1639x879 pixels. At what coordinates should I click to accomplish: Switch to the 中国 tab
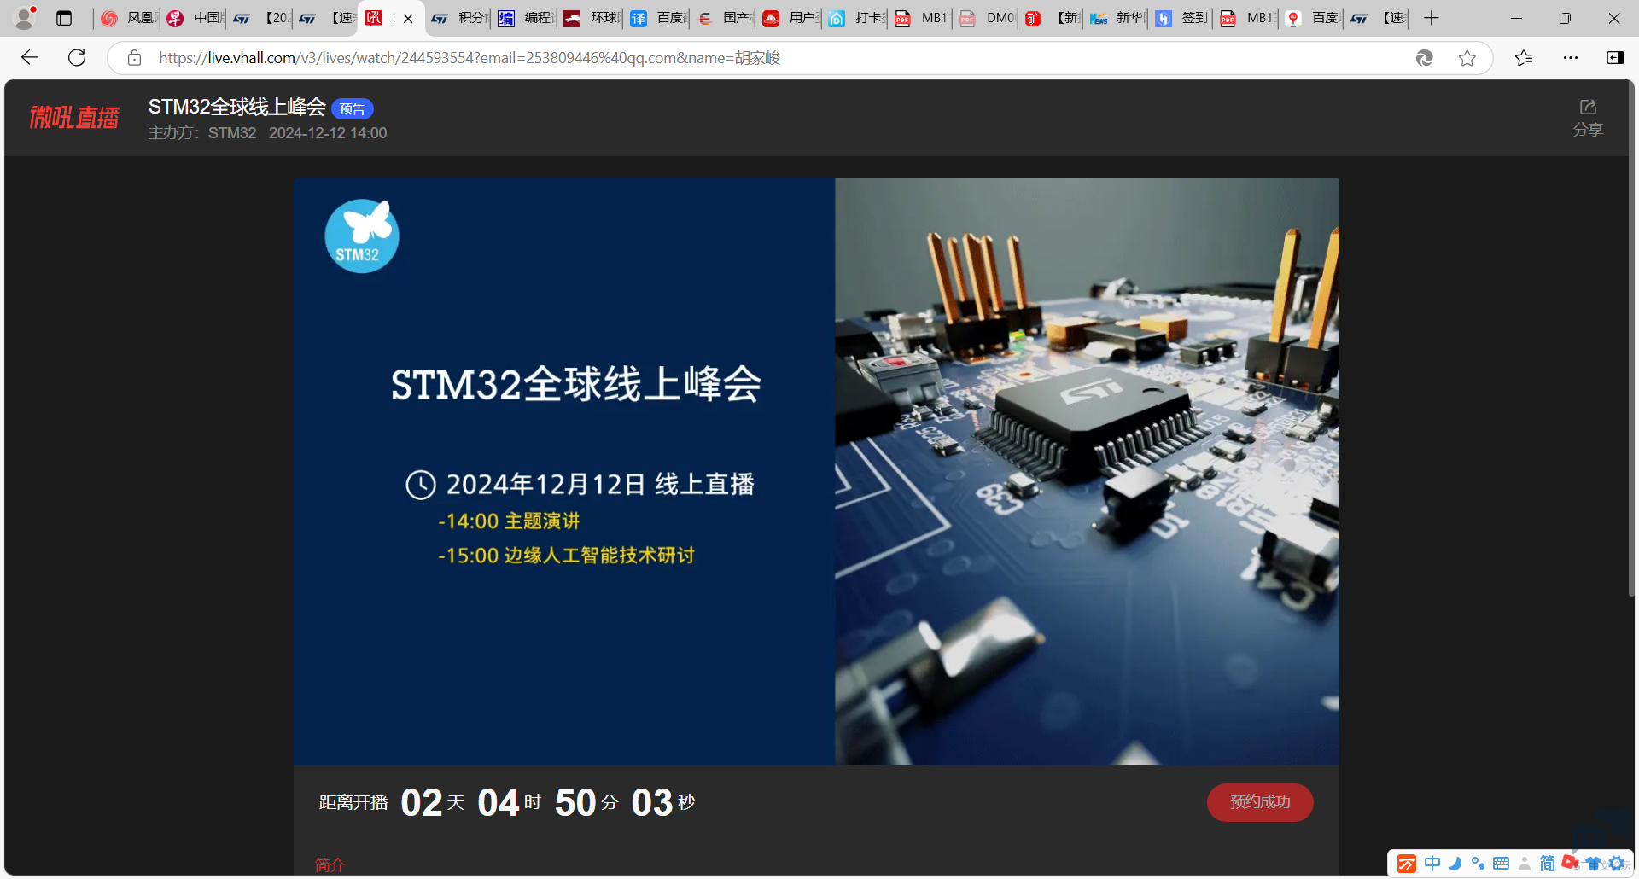tap(194, 18)
